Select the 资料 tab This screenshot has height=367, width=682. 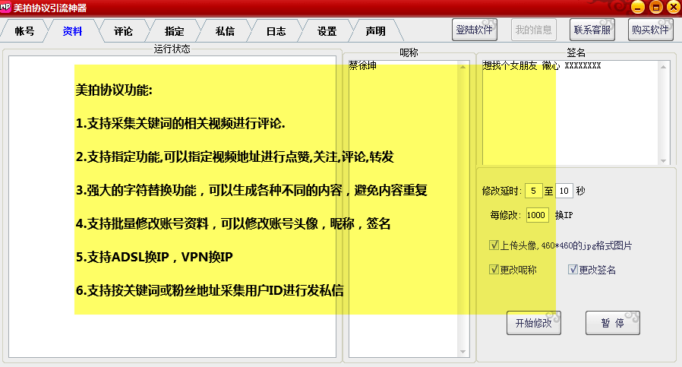[x=72, y=31]
